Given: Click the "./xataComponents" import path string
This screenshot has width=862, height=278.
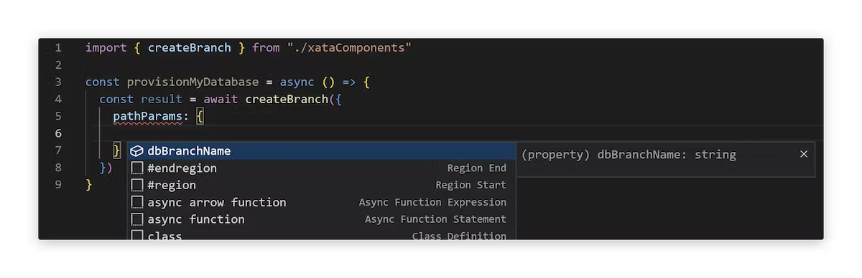Looking at the screenshot, I should pyautogui.click(x=350, y=48).
